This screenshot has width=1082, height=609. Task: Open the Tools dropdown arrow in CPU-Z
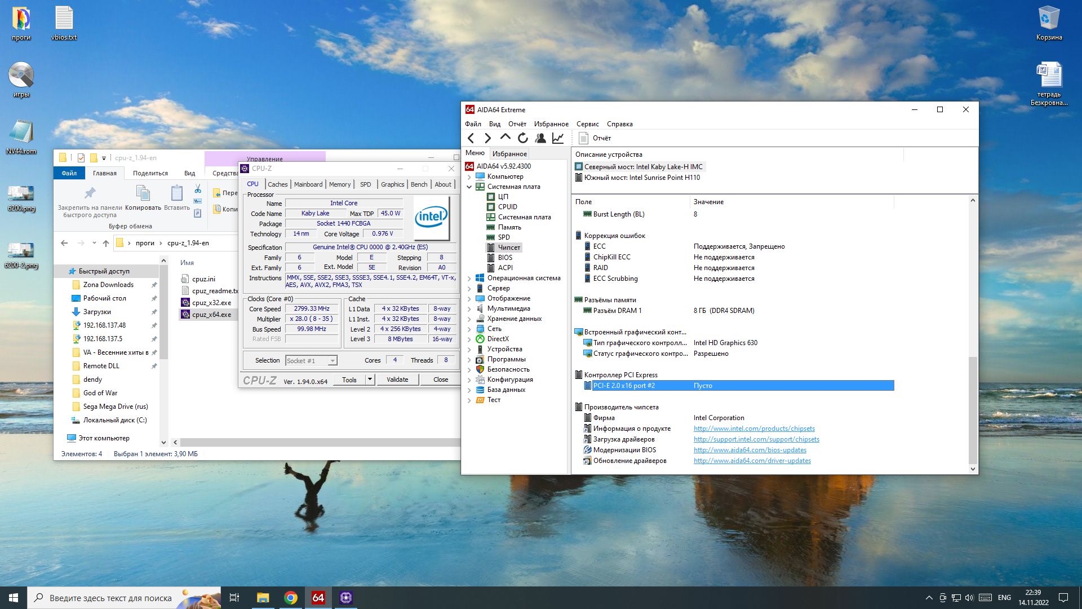(370, 379)
